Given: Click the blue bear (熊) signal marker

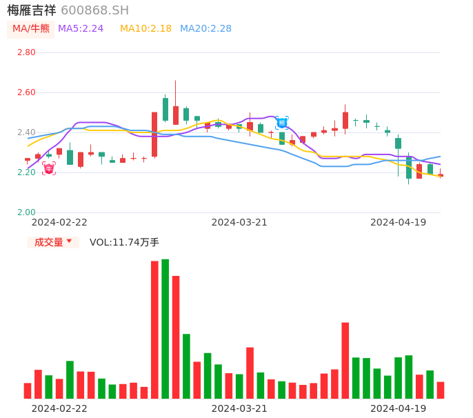Looking at the screenshot, I should pos(282,123).
